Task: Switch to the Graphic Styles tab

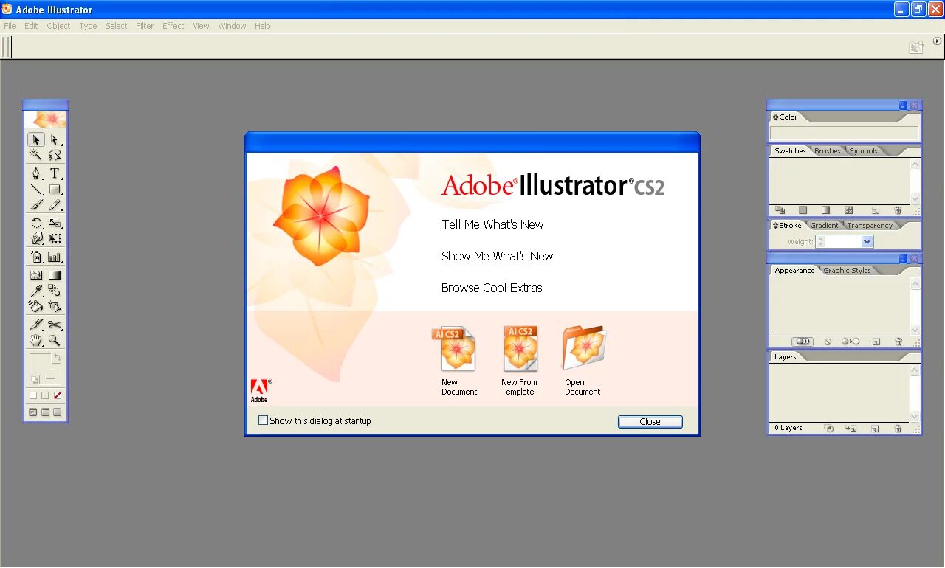Action: [847, 271]
